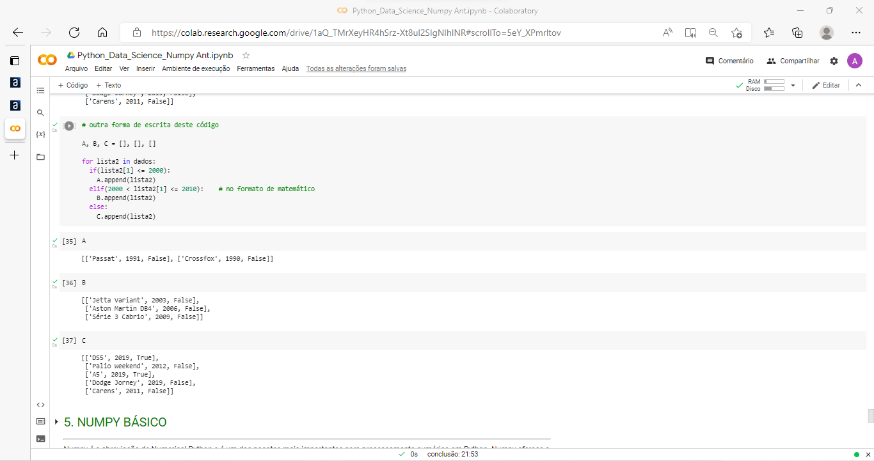
Task: Click the Compartilhar button
Action: click(793, 61)
